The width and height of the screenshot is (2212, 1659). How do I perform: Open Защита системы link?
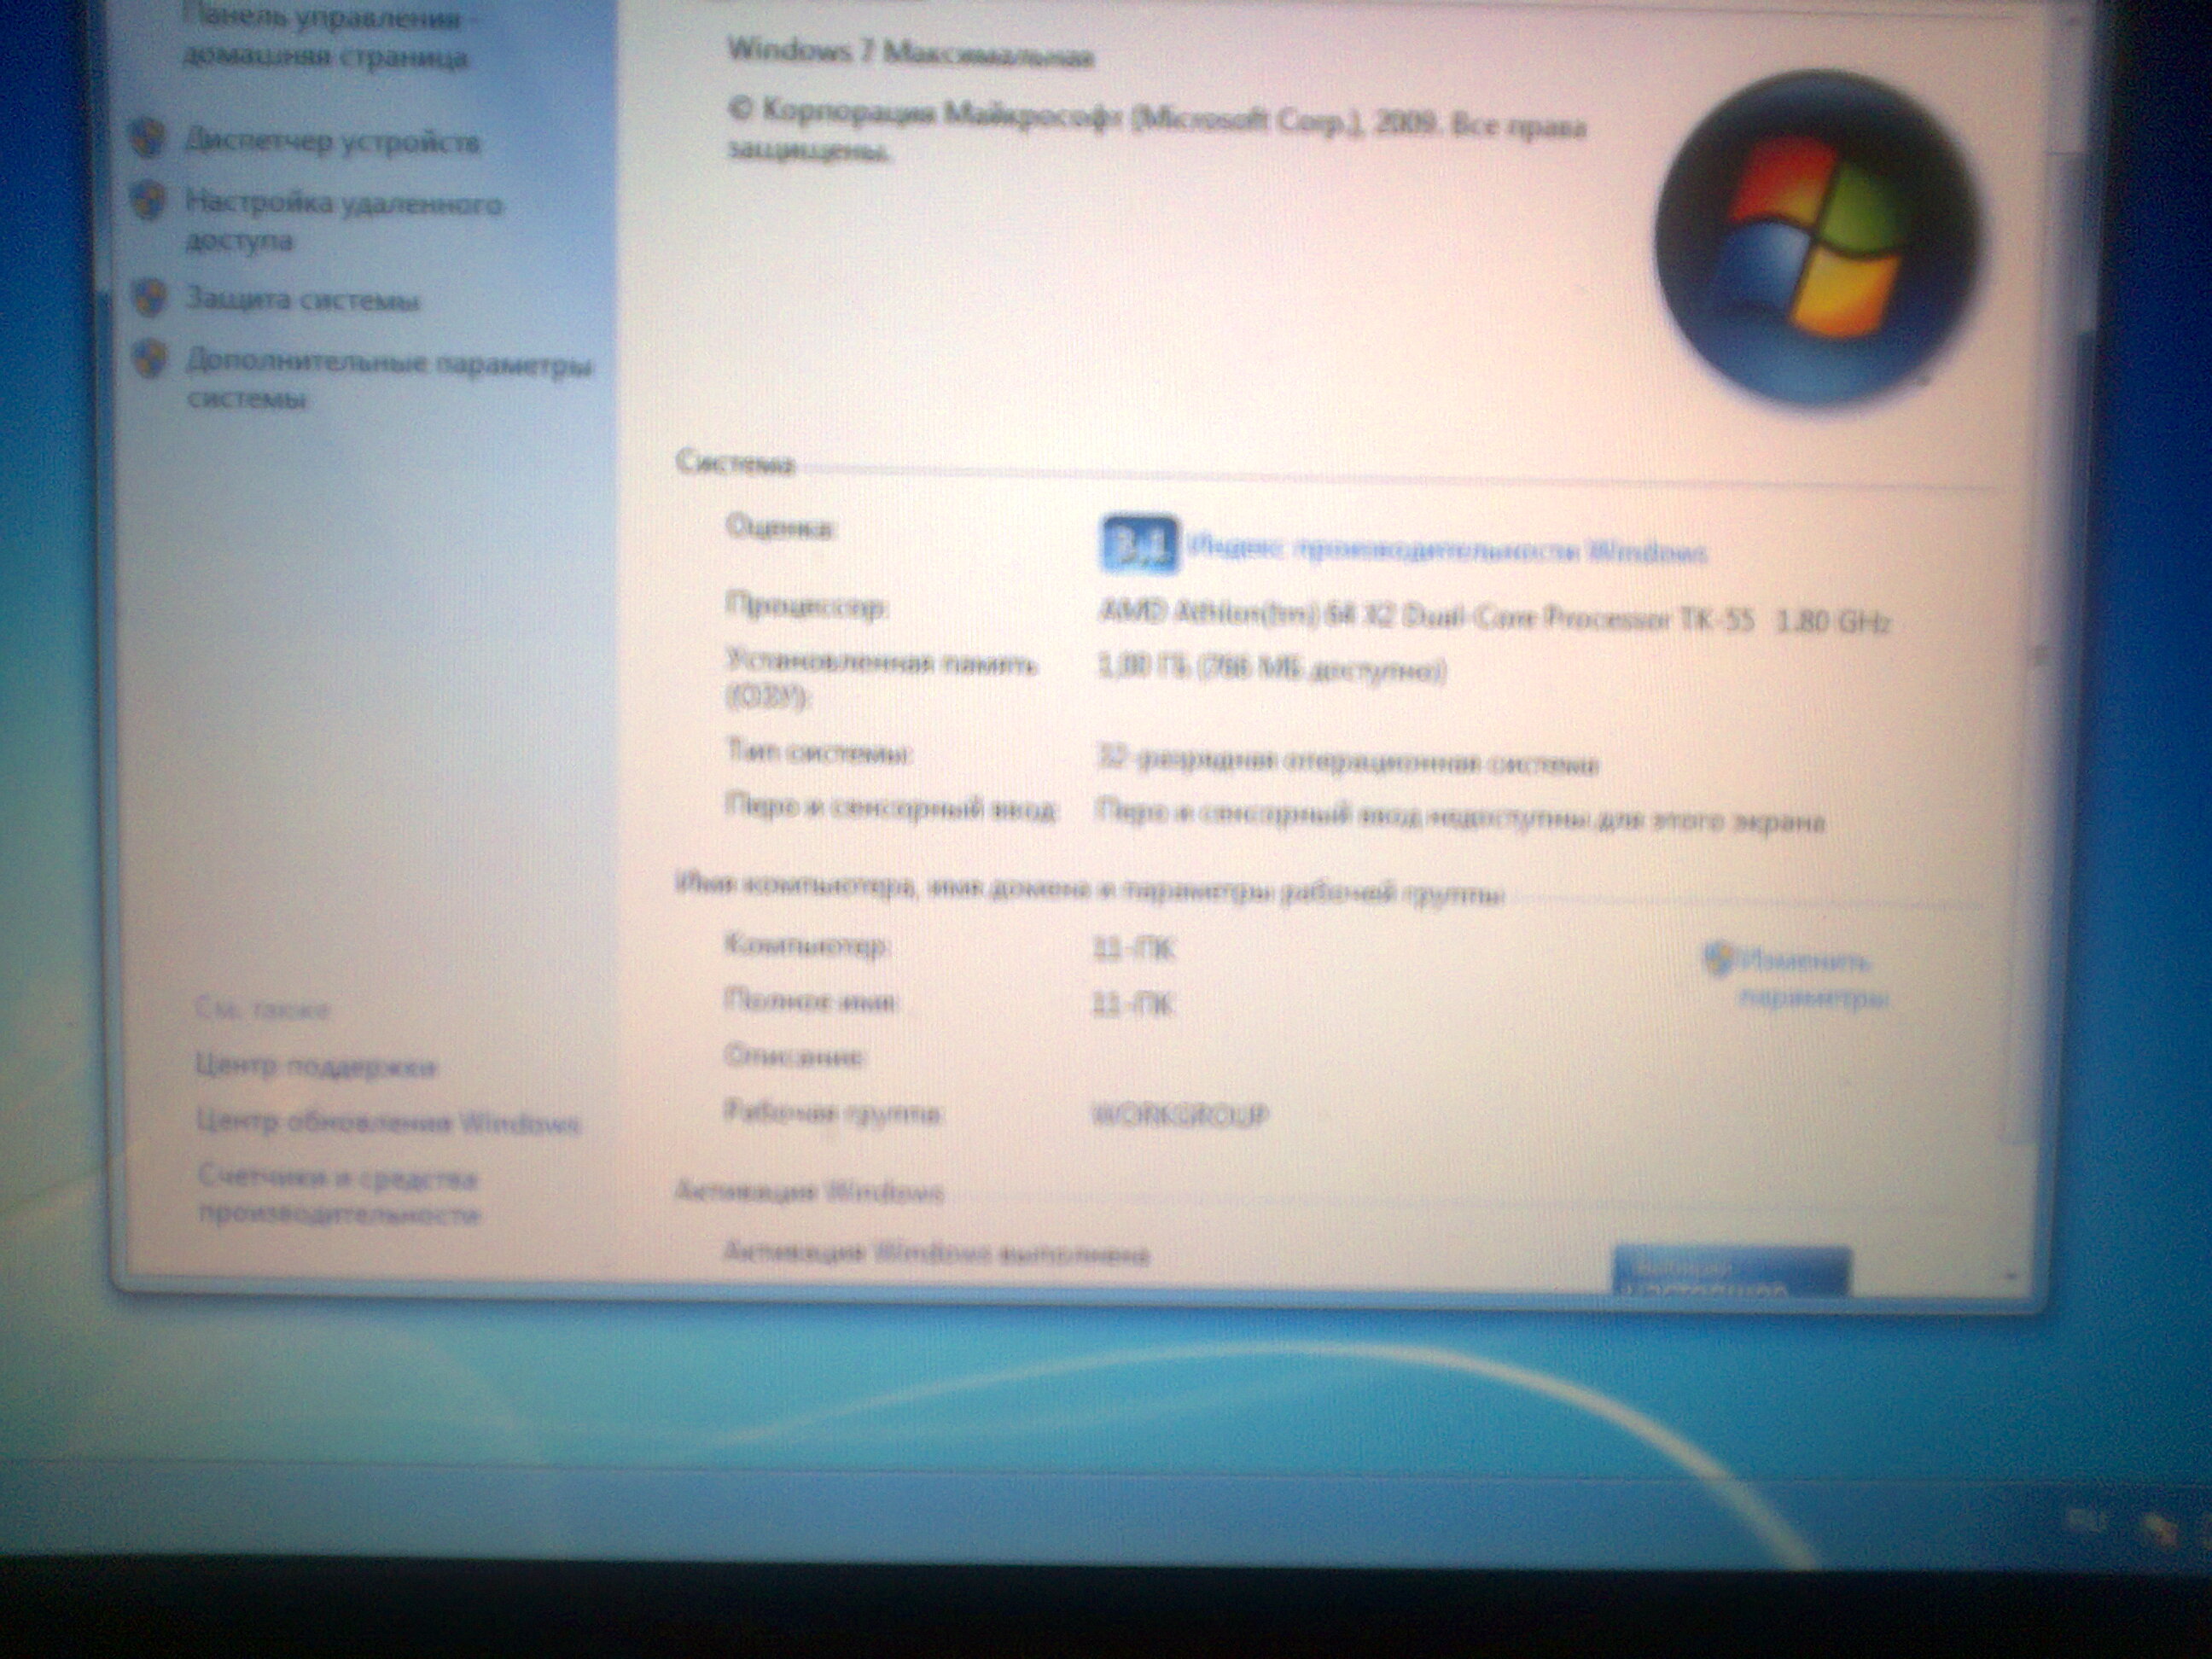pyautogui.click(x=303, y=299)
